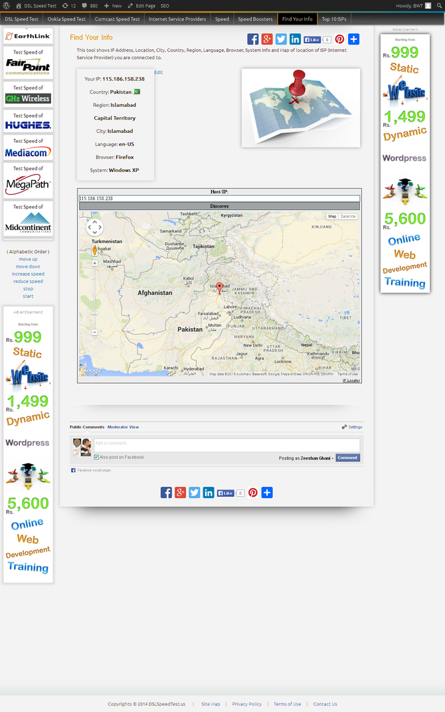
Task: Share on LinkedIn using top share icon
Action: coord(295,39)
